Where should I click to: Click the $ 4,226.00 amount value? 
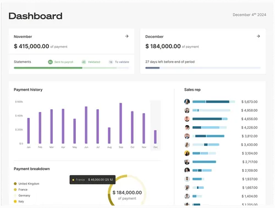249,127
